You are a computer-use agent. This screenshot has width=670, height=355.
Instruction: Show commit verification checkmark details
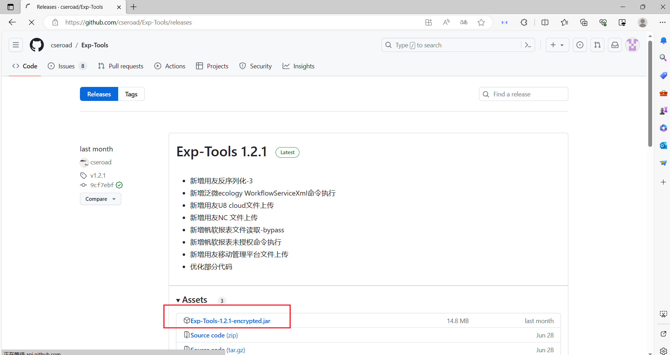click(119, 185)
